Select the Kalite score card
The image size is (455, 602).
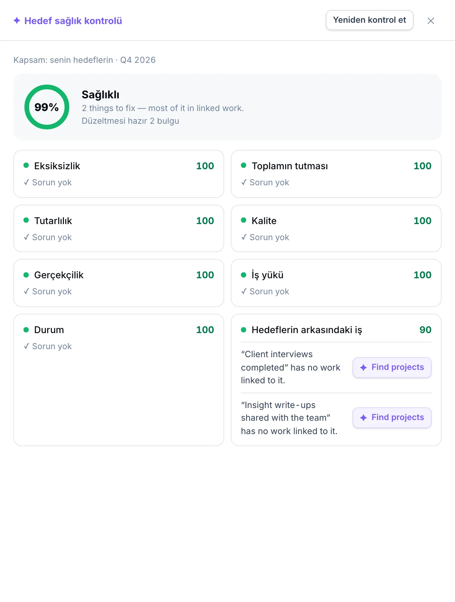(x=336, y=228)
